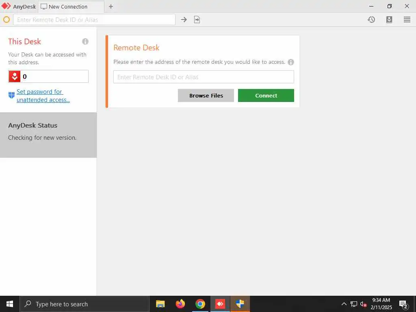Open the notification center icon

click(403, 304)
